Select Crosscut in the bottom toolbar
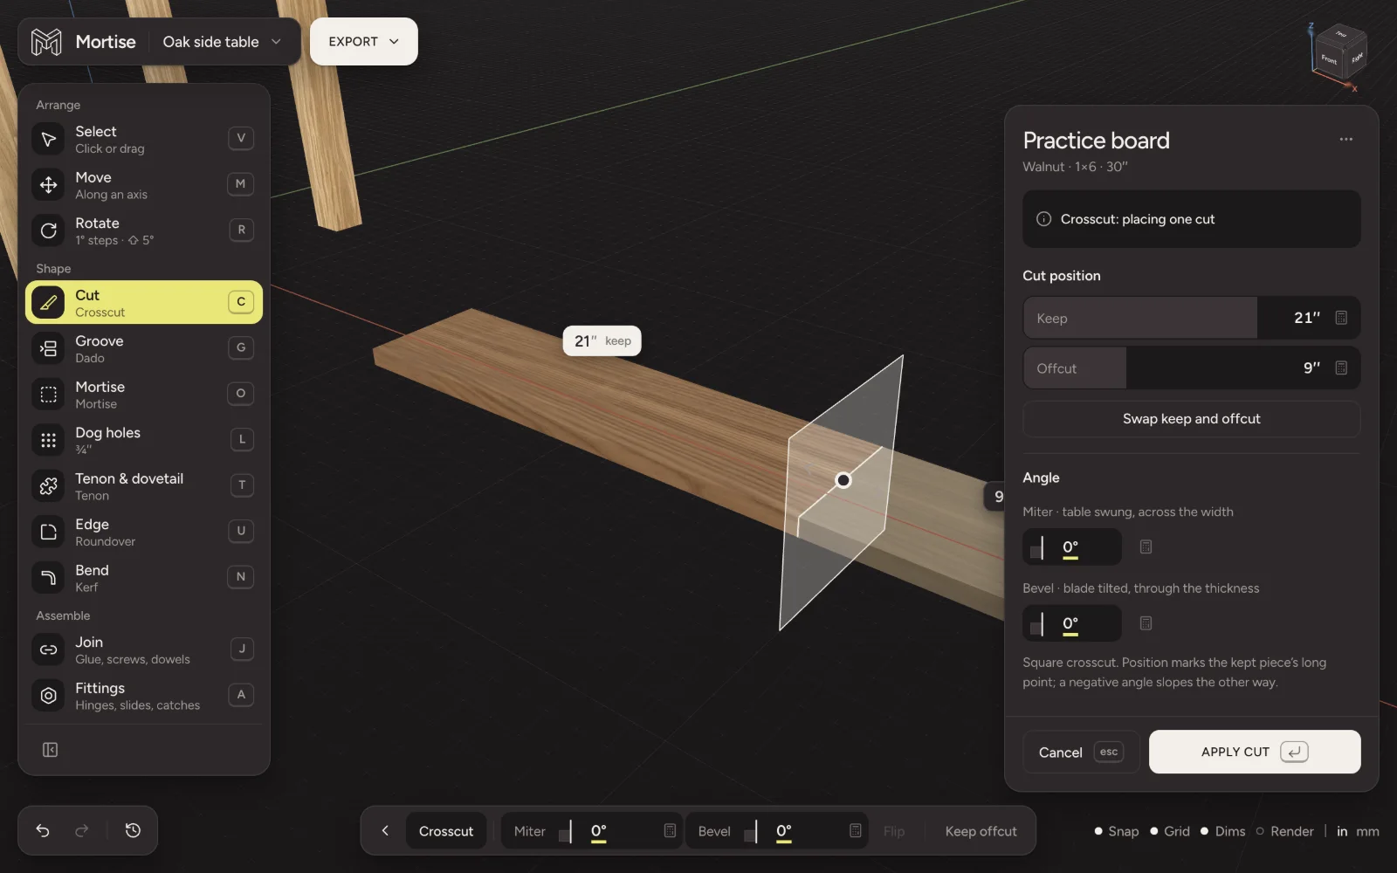 pyautogui.click(x=446, y=831)
